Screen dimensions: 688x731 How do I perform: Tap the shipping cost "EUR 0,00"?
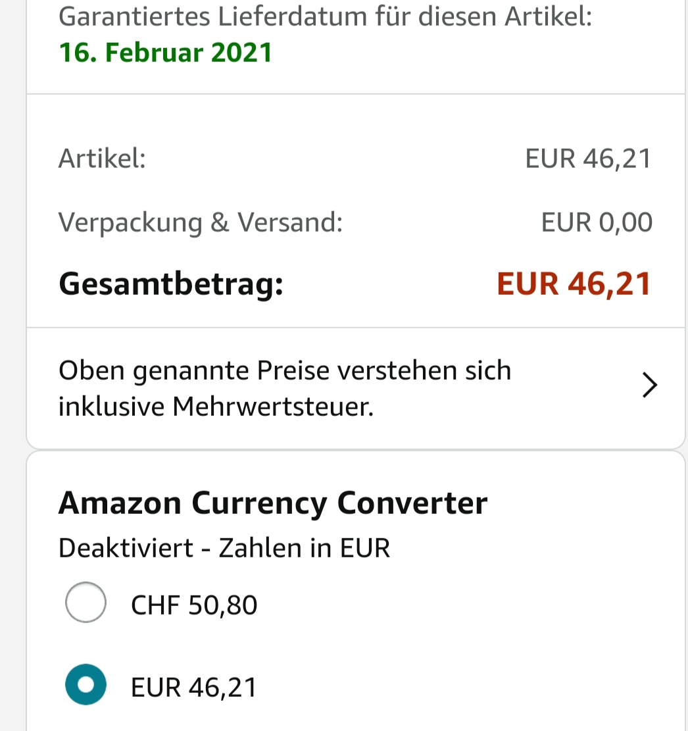coord(597,222)
